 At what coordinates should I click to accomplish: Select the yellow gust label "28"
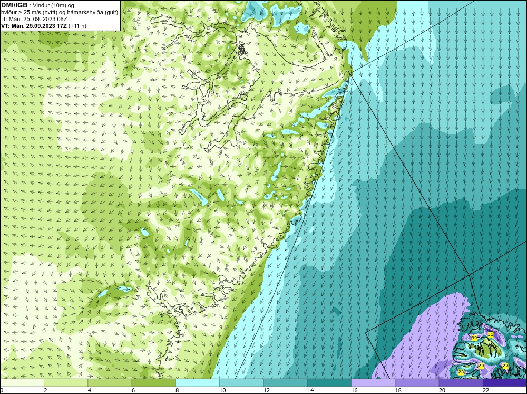click(461, 372)
